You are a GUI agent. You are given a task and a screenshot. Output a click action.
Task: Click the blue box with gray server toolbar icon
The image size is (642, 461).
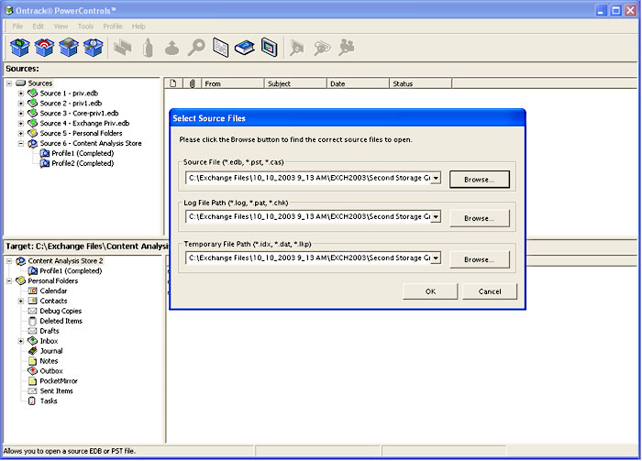click(69, 48)
